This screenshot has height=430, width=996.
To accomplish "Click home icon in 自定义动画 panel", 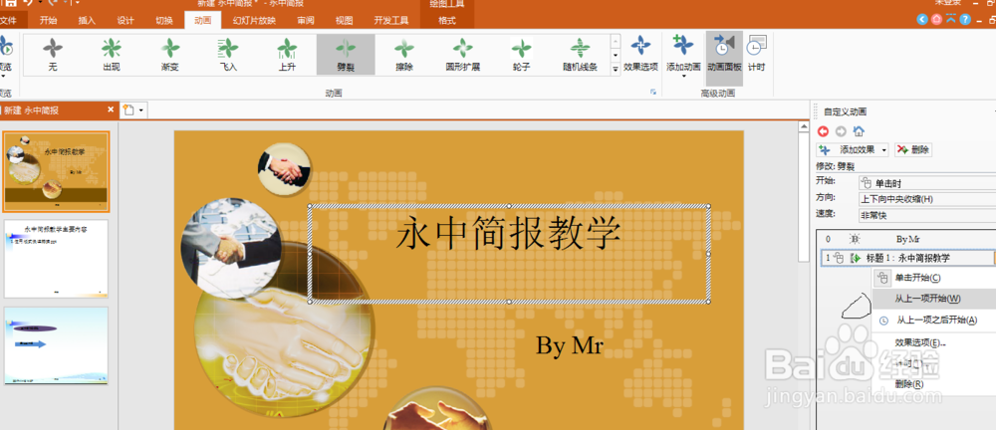I will point(859,131).
